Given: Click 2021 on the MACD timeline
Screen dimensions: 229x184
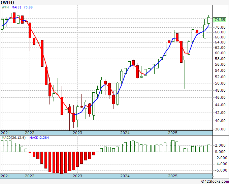Looking at the screenshot, I should pos(5,176).
